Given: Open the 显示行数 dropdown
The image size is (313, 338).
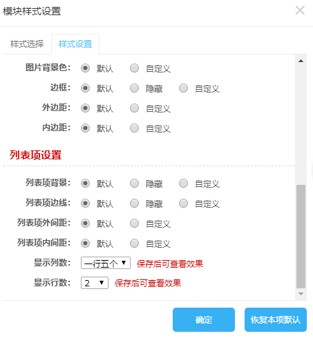Looking at the screenshot, I should pos(95,283).
